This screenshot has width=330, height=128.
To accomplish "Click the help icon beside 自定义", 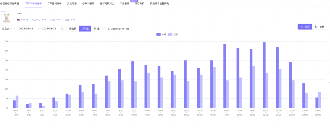I will (11, 29).
